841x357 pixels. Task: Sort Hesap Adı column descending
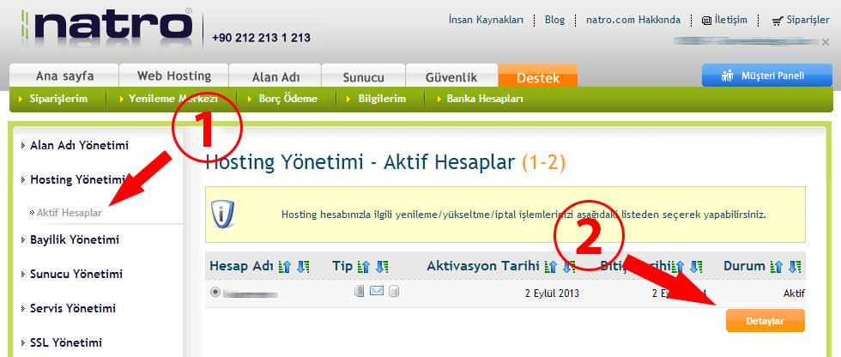click(x=304, y=266)
